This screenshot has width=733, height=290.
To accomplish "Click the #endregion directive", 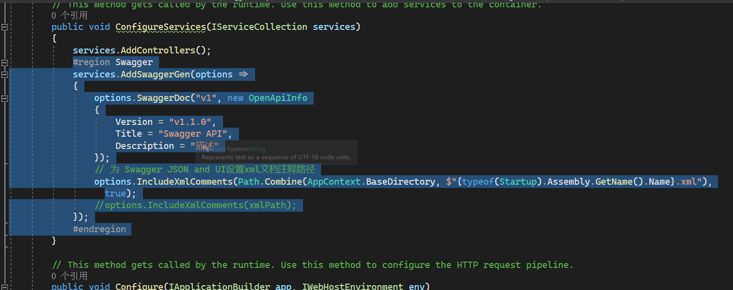I will pos(100,229).
